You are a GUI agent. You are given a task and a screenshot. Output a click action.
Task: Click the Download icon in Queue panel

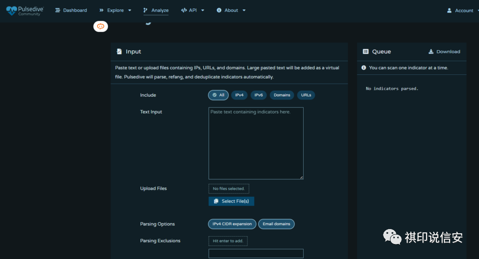[431, 52]
